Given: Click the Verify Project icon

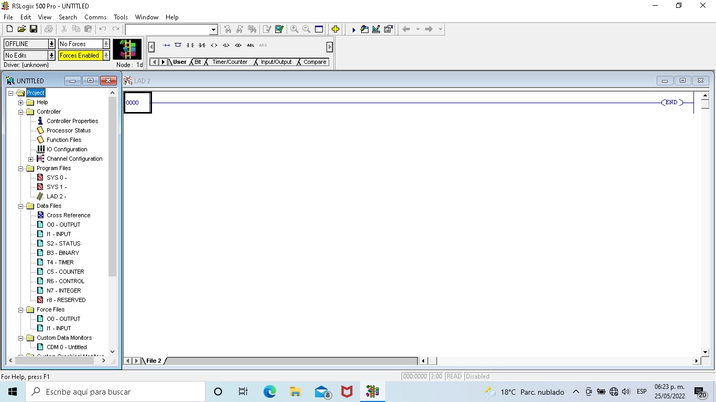Looking at the screenshot, I should (x=279, y=29).
